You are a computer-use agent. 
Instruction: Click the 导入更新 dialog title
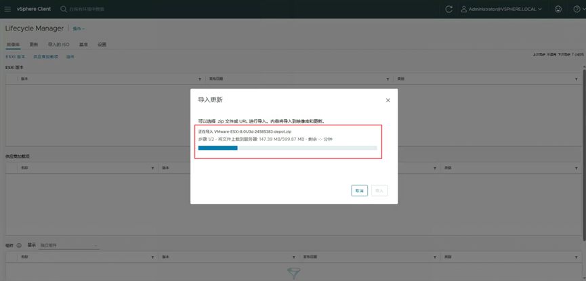[x=211, y=100]
